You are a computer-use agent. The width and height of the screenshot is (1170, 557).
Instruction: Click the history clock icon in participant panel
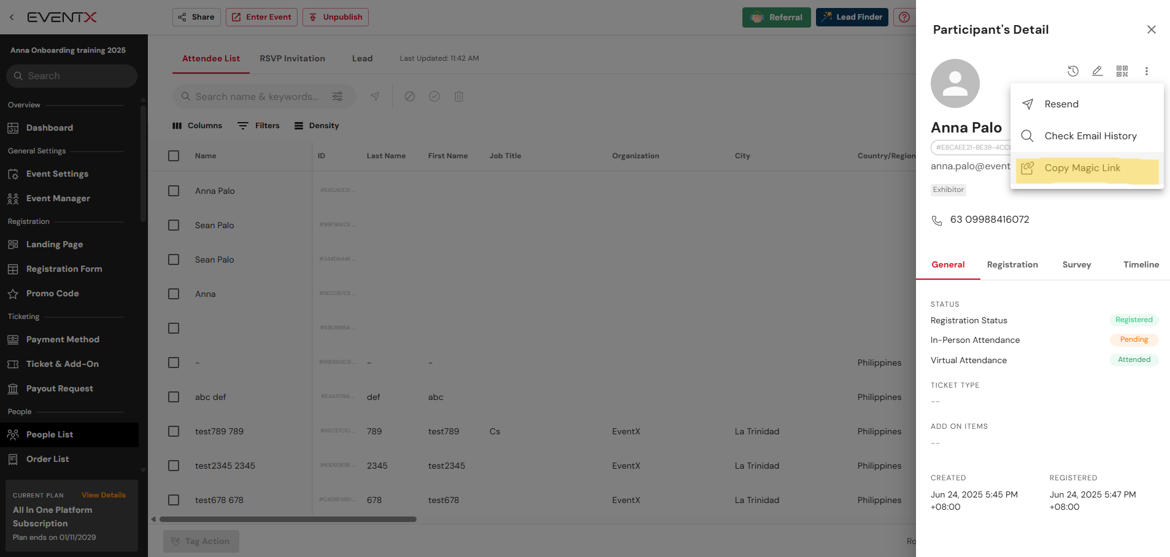pyautogui.click(x=1072, y=71)
